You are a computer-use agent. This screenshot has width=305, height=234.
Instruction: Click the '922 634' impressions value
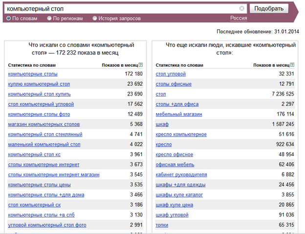pos(285,144)
